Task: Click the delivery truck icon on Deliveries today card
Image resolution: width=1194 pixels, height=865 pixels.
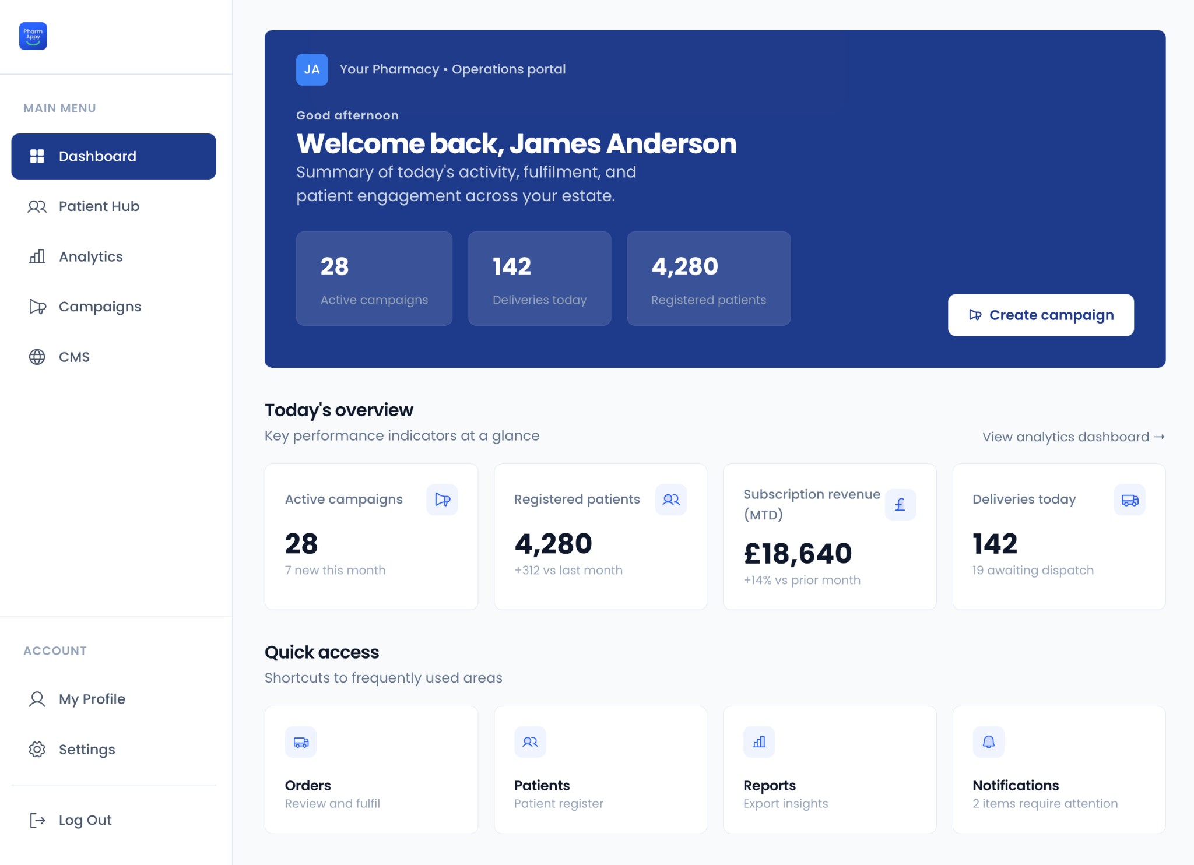Action: (x=1129, y=500)
